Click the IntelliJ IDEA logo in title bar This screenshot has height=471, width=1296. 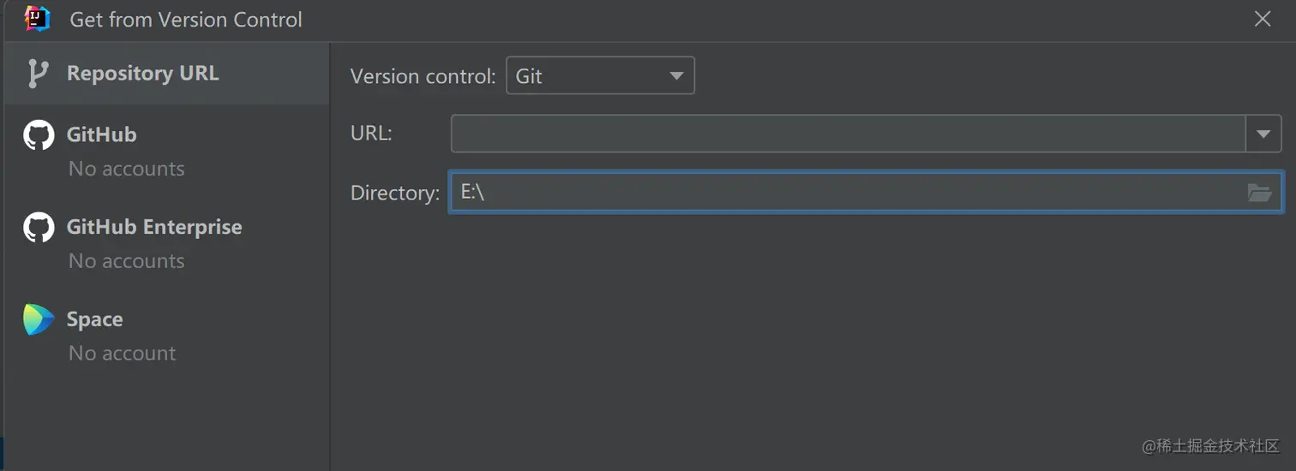pos(38,19)
